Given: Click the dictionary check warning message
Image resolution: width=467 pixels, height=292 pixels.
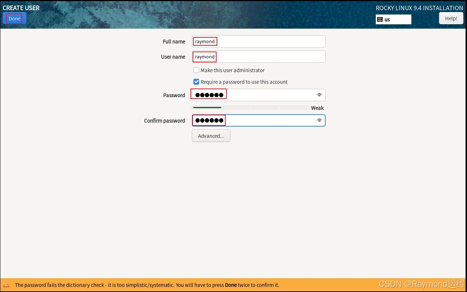Looking at the screenshot, I should (x=147, y=285).
